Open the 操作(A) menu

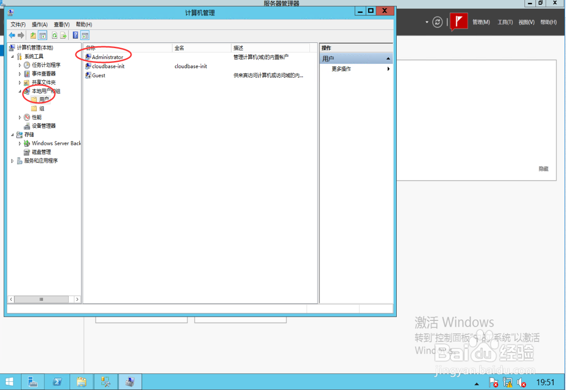coord(40,24)
